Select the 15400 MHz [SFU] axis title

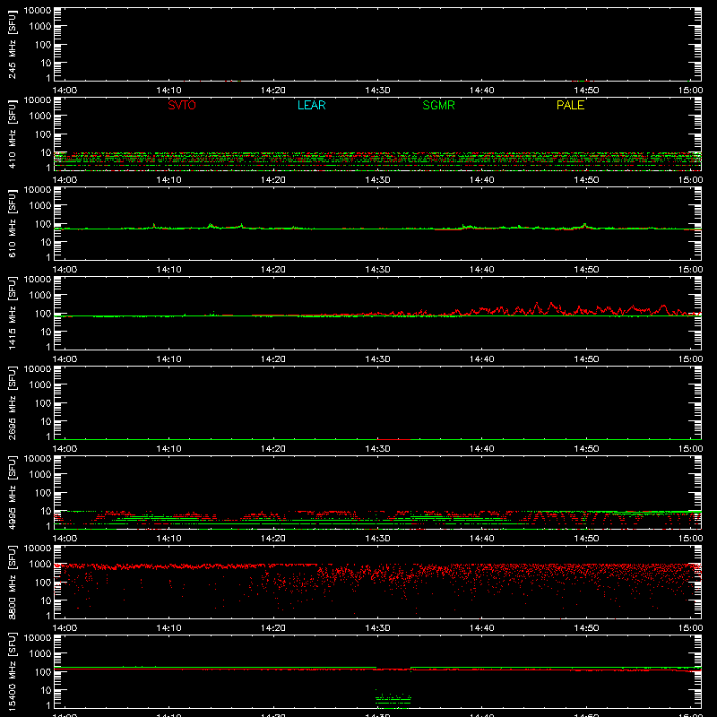click(x=12, y=671)
